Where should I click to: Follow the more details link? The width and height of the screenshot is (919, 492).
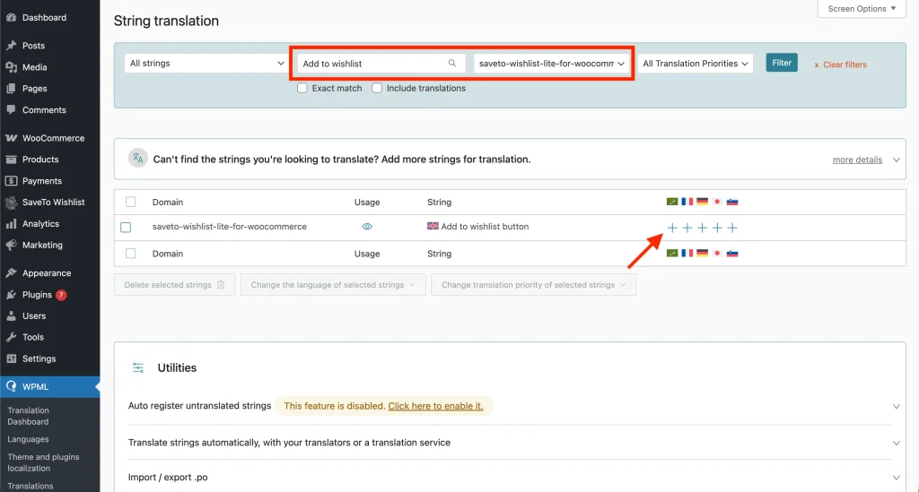click(857, 160)
